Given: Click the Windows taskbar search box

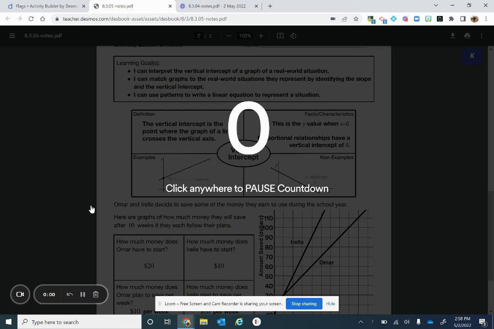Looking at the screenshot, I should point(80,322).
